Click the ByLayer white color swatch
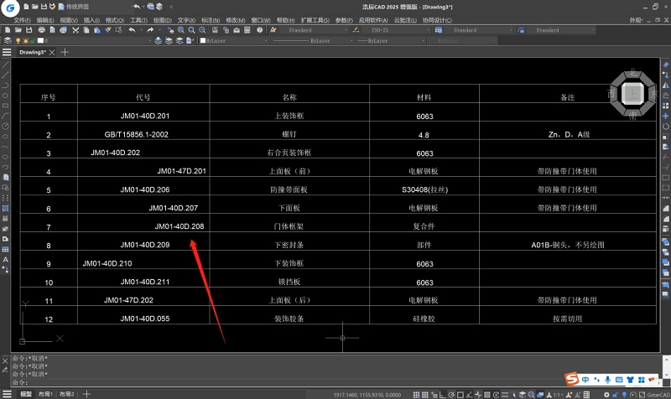This screenshot has height=399, width=671. (203, 40)
